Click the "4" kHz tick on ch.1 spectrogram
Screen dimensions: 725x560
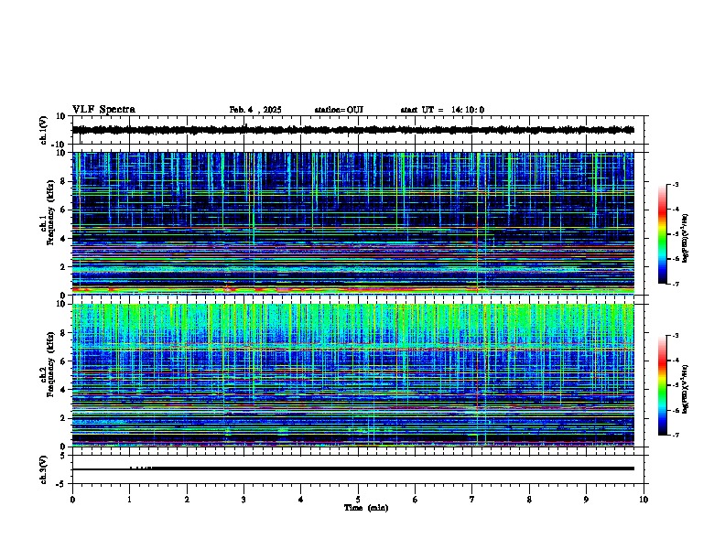pos(64,239)
